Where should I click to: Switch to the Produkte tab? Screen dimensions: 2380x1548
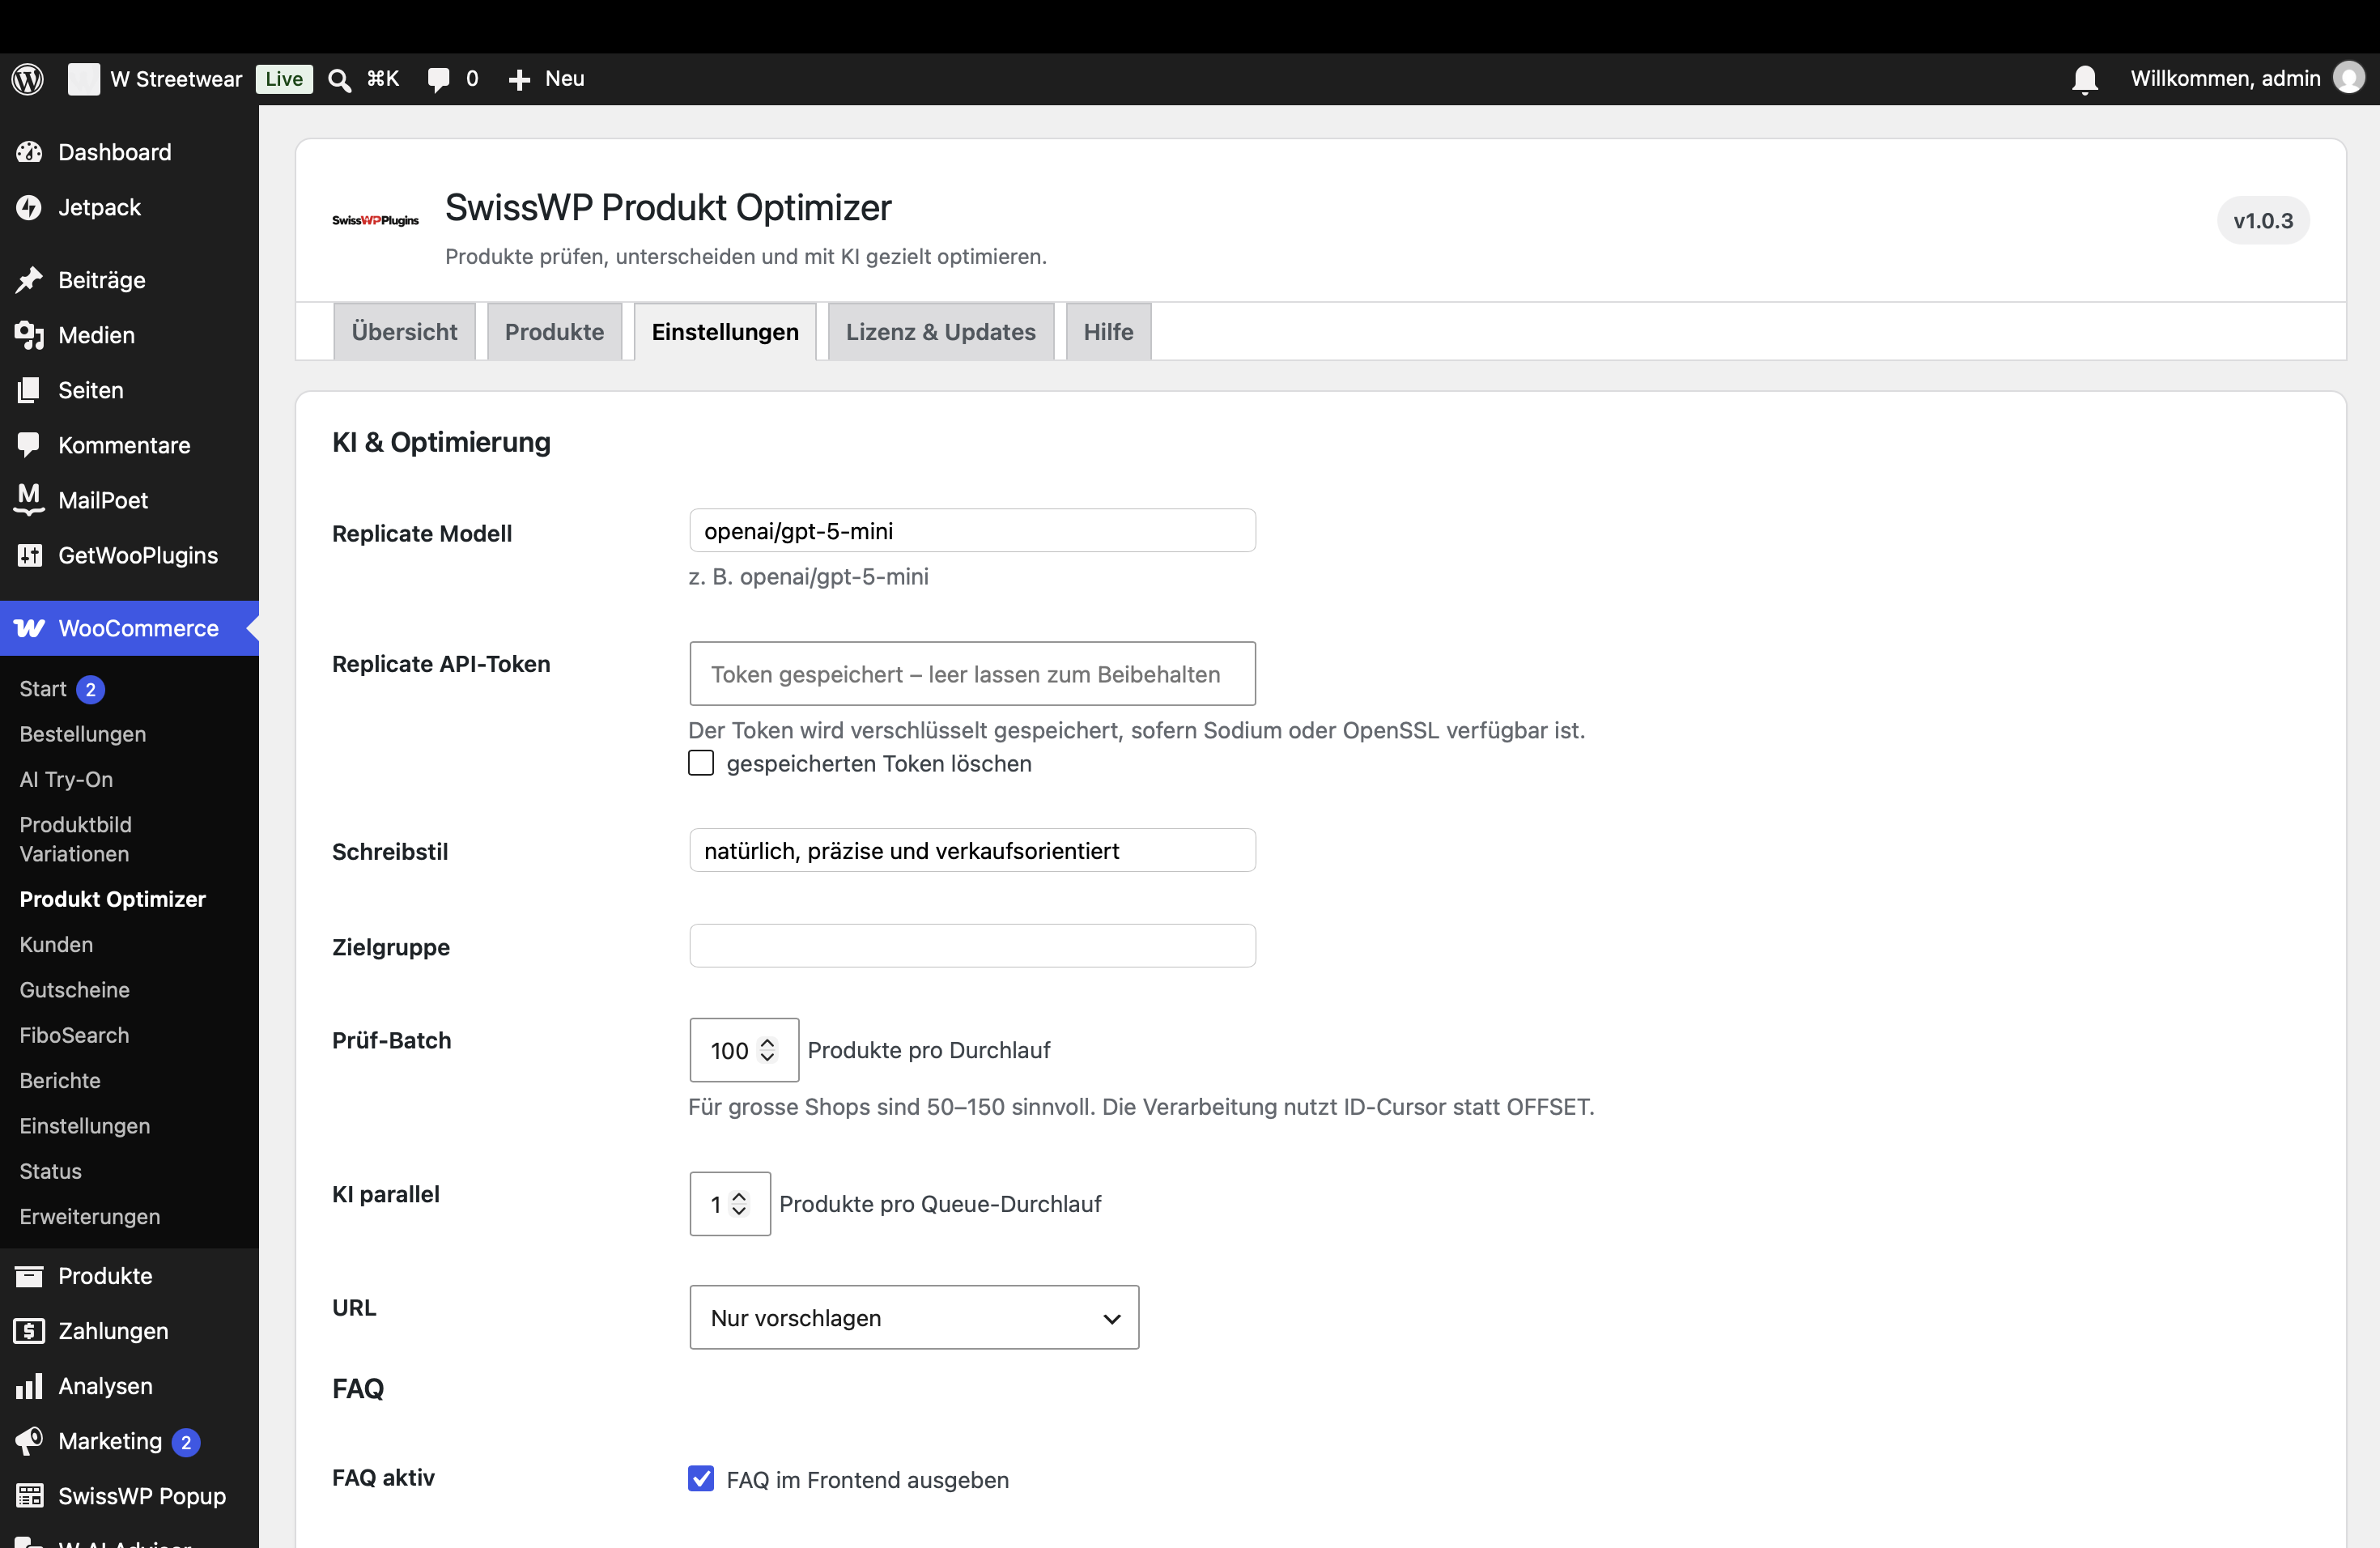554,332
